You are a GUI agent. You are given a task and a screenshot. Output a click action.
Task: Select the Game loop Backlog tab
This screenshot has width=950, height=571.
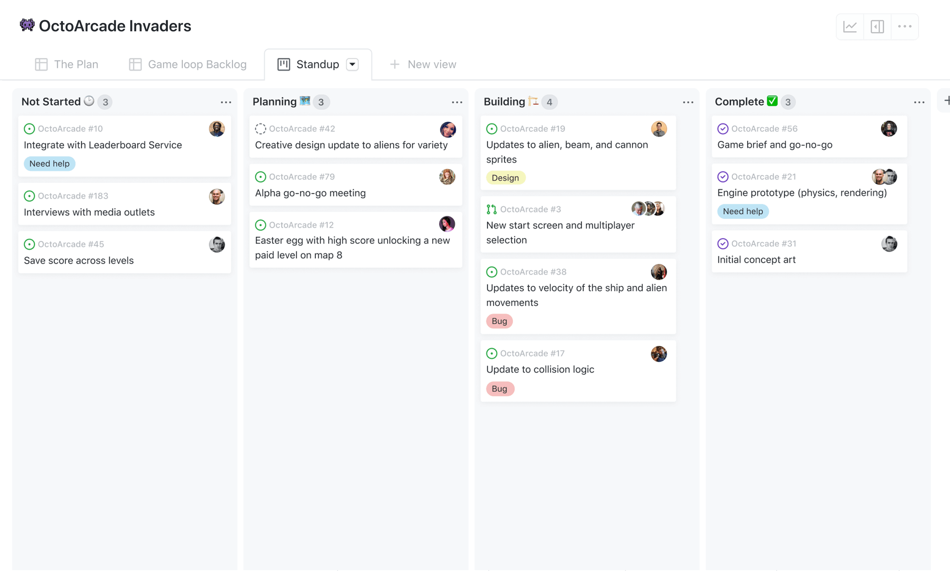point(187,64)
